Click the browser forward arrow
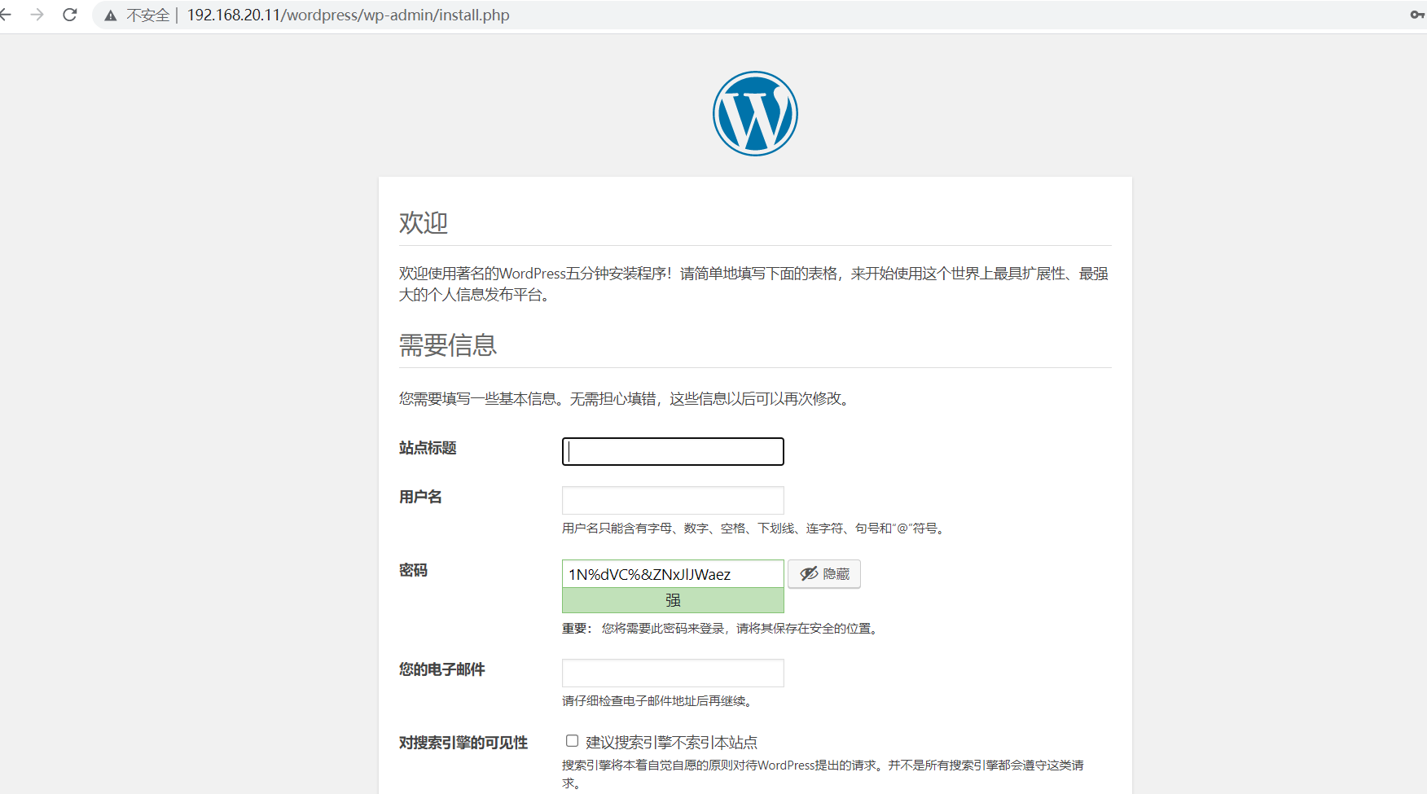This screenshot has height=794, width=1427. pos(37,15)
